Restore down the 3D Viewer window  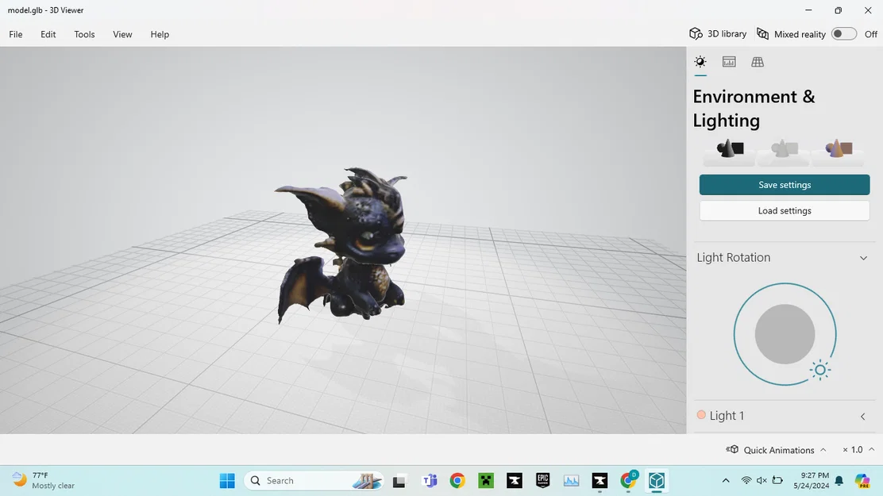pyautogui.click(x=838, y=10)
